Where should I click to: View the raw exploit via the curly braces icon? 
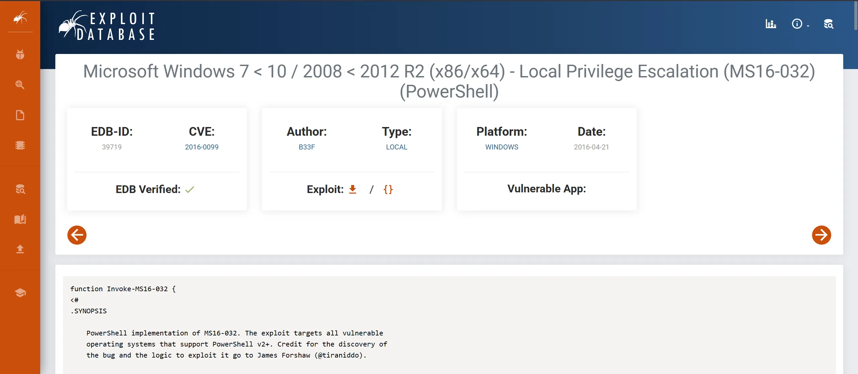tap(388, 189)
